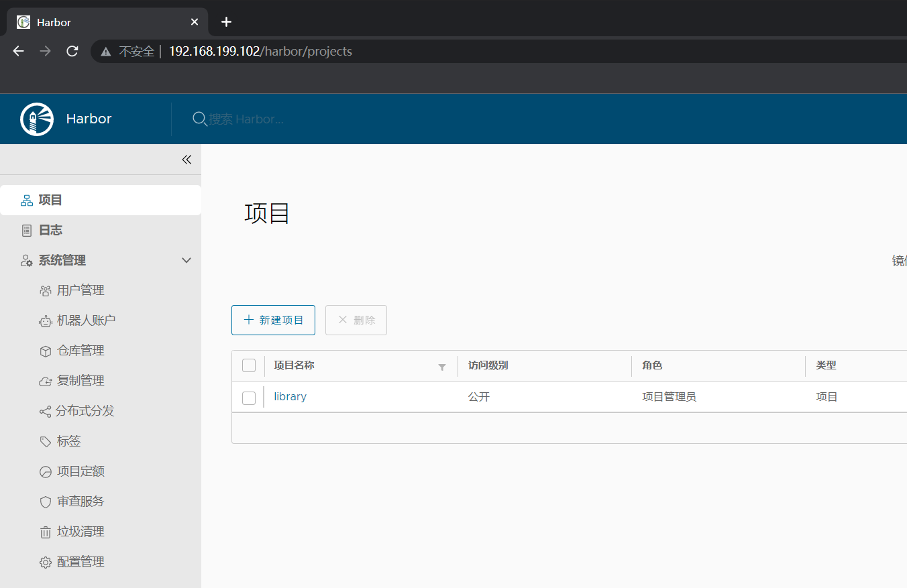Reload the page with the refresh icon
The height and width of the screenshot is (588, 907).
tap(72, 51)
